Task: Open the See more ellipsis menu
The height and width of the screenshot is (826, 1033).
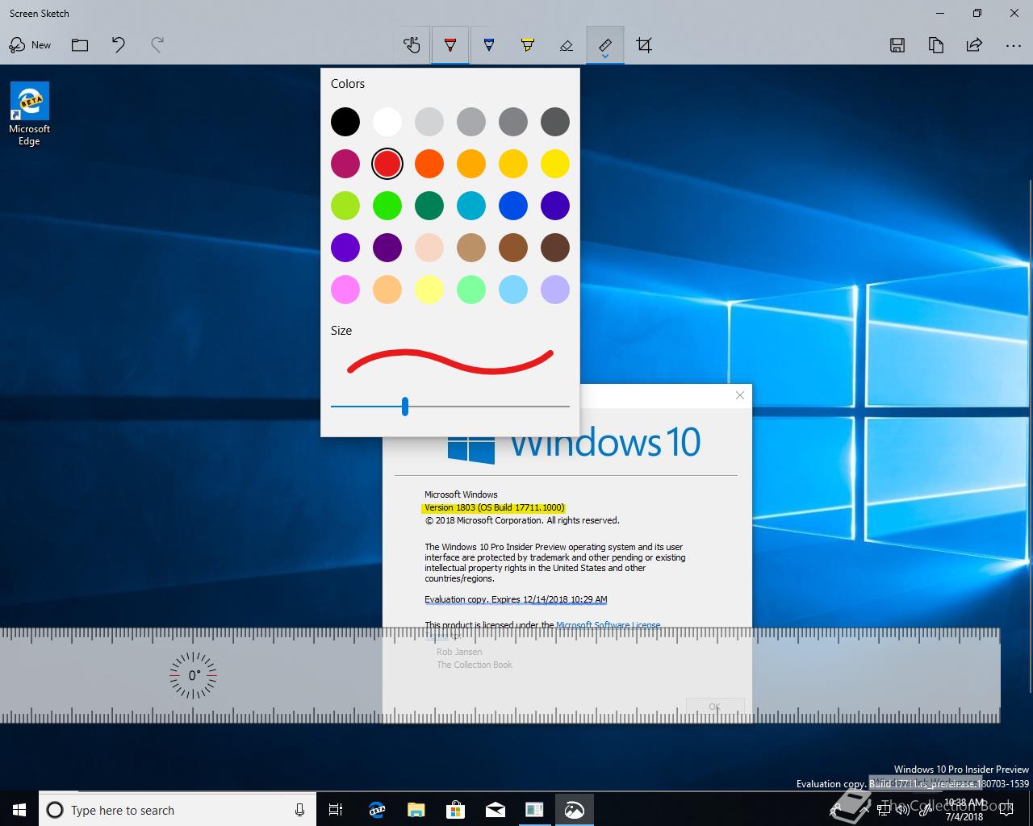Action: point(1014,45)
